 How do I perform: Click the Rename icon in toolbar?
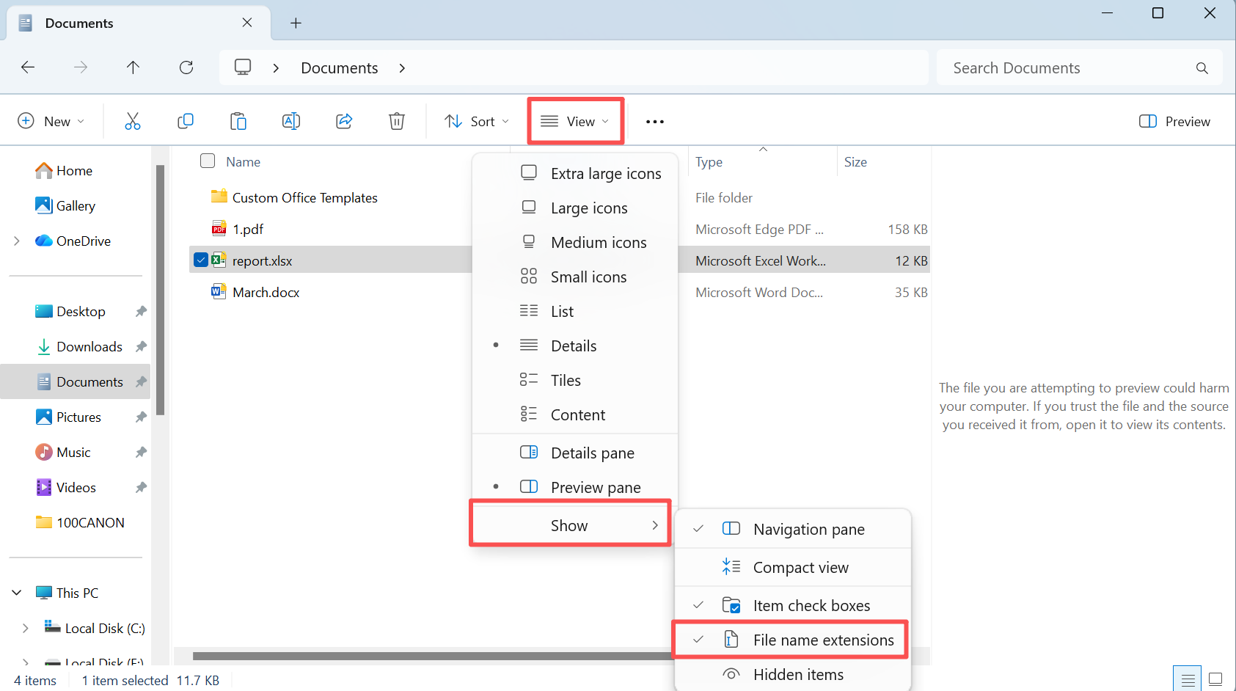coord(291,121)
